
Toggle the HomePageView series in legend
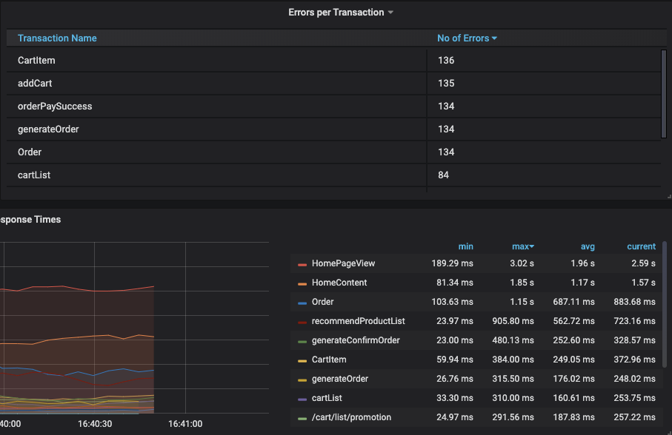coord(343,263)
